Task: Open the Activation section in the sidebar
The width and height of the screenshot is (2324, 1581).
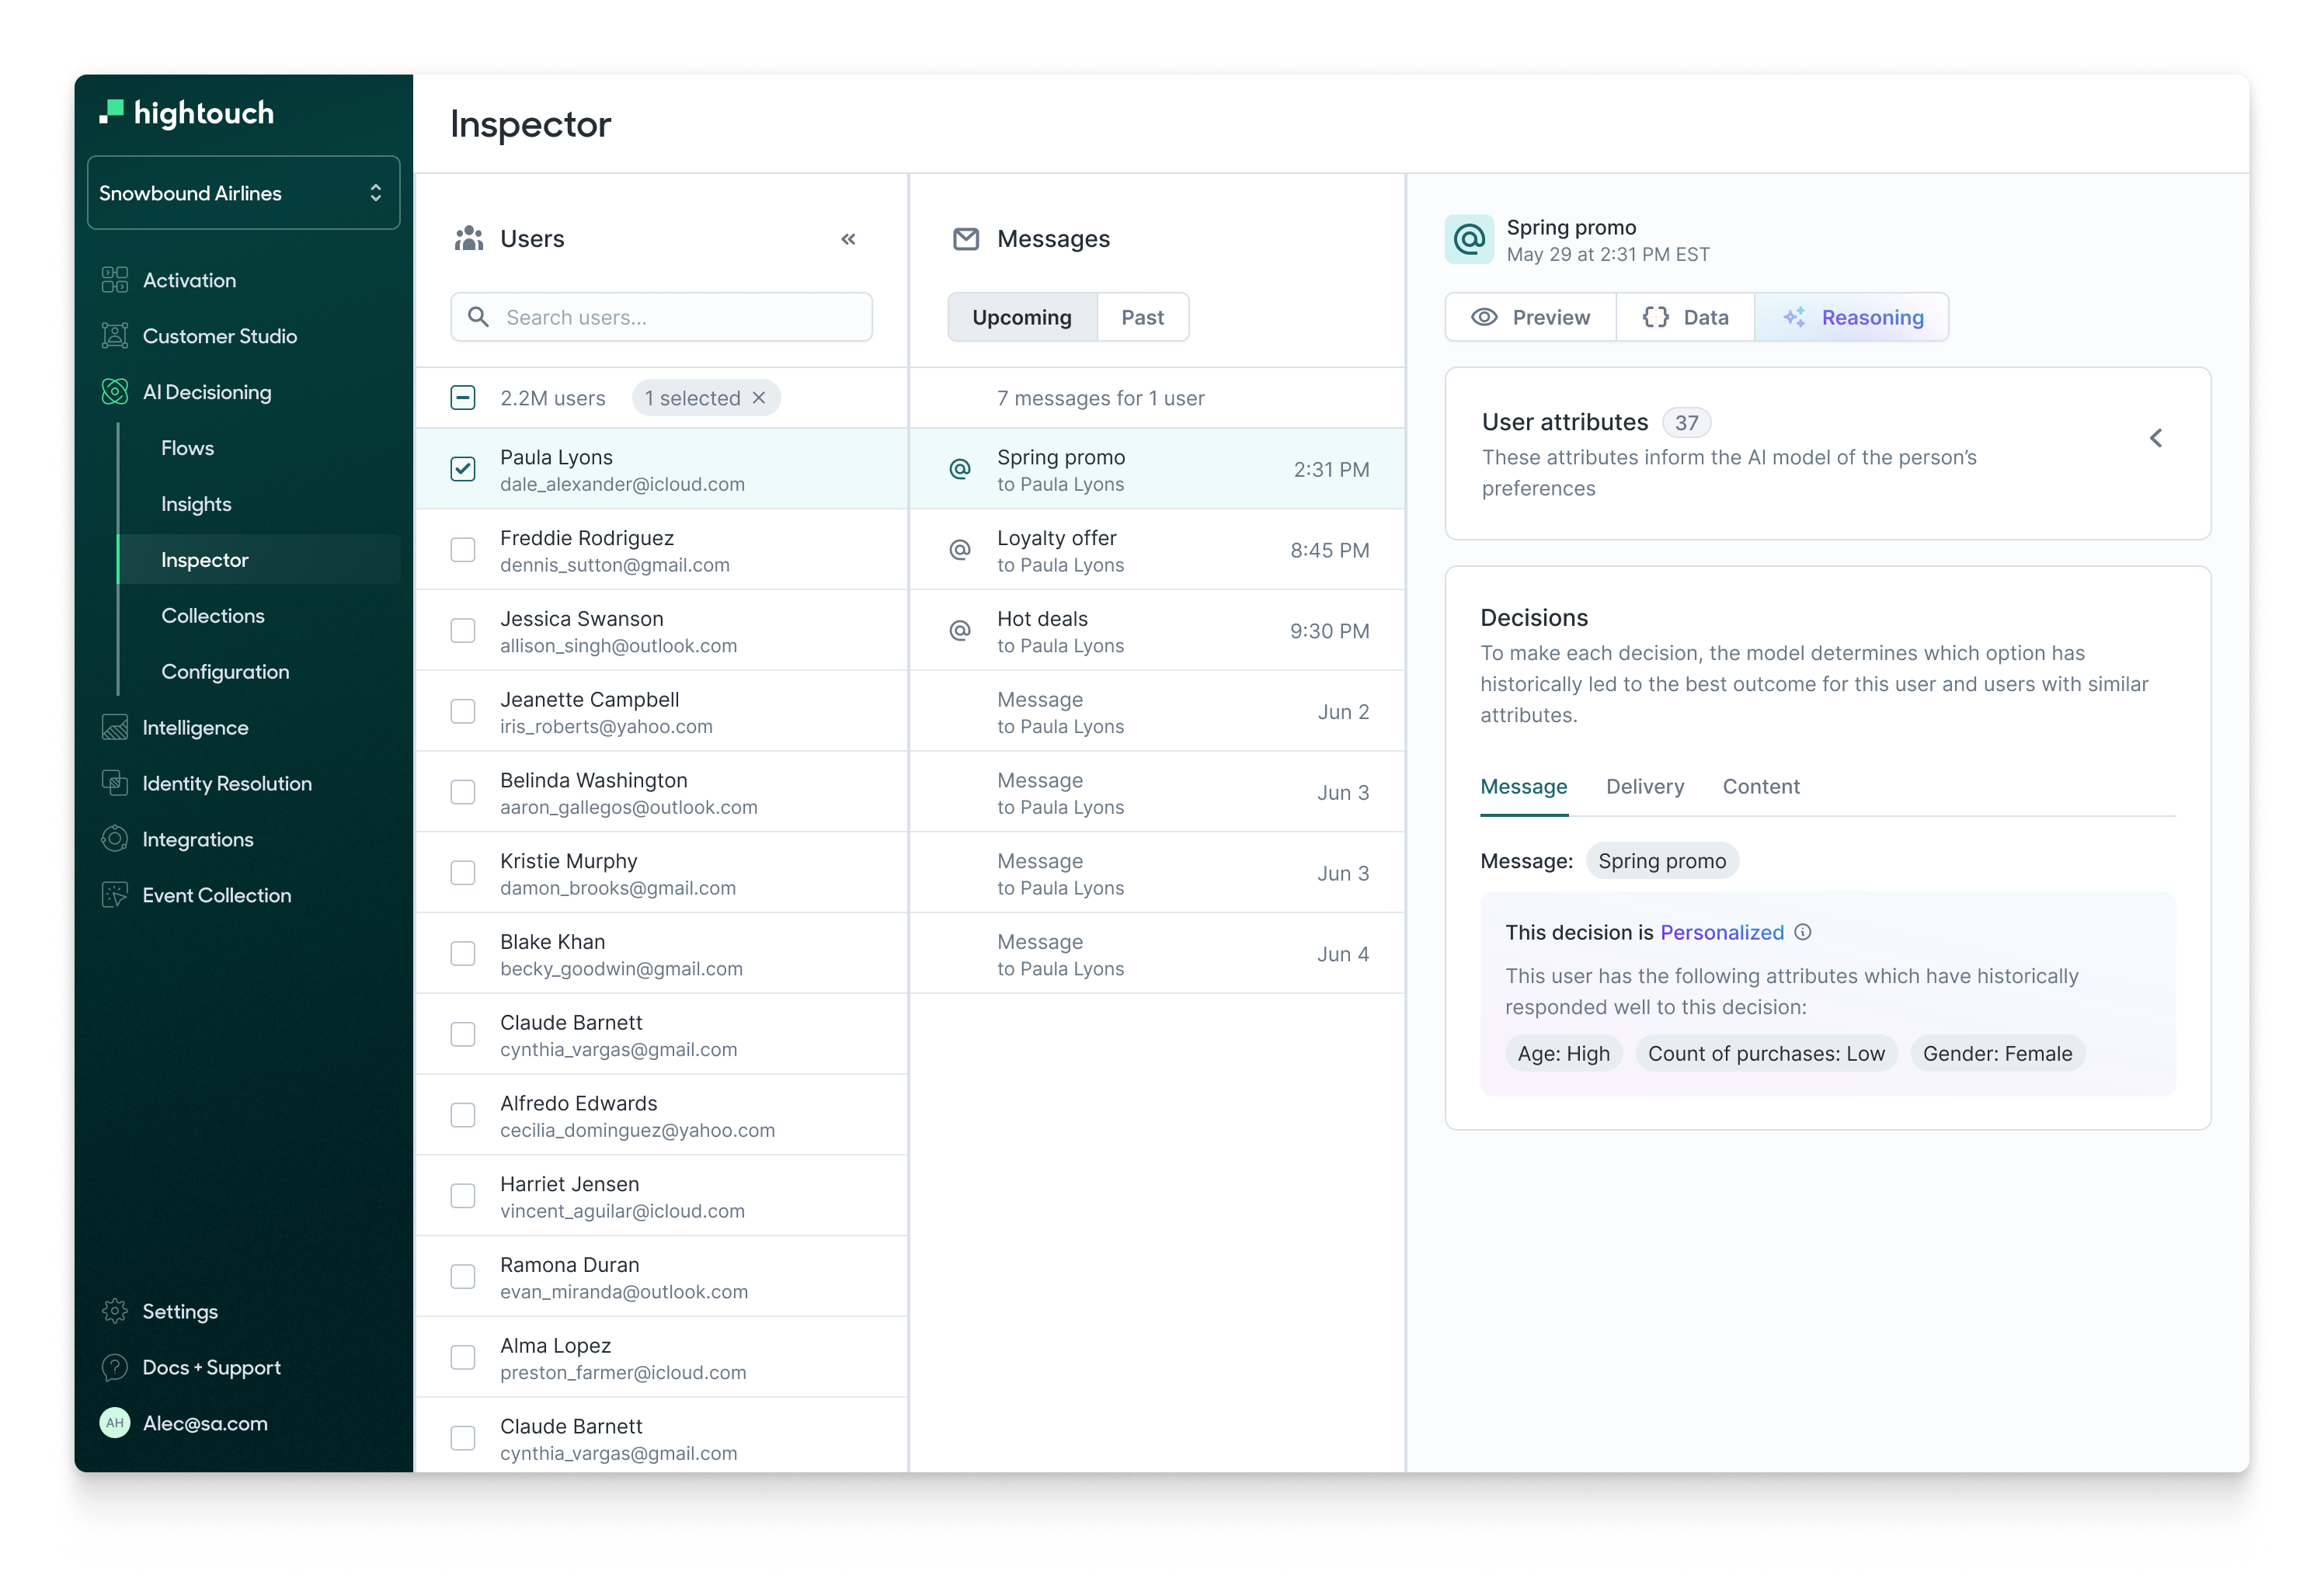Action: pos(189,280)
